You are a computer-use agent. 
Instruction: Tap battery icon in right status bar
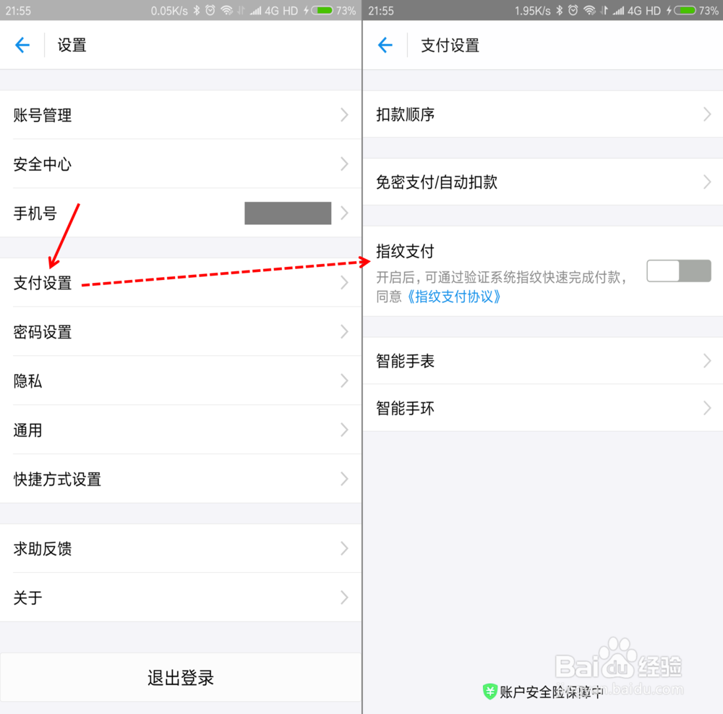[685, 10]
